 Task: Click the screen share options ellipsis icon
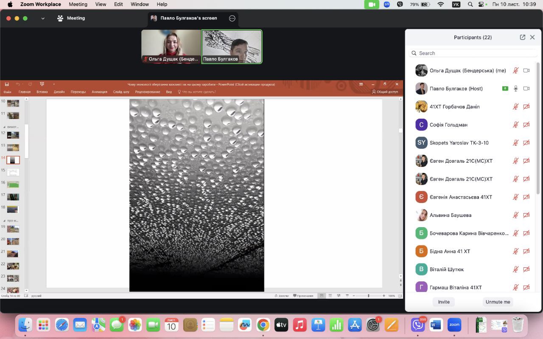(x=232, y=18)
